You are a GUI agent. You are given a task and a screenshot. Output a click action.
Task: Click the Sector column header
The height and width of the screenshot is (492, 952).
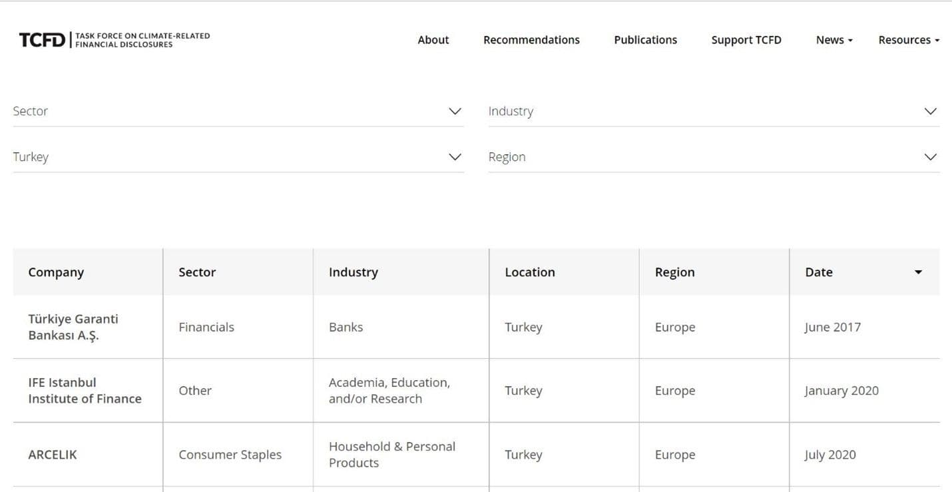pos(197,272)
